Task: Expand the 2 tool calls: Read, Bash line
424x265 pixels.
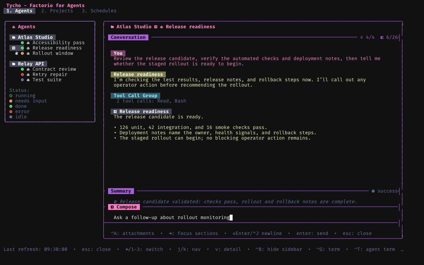Action: 151,101
